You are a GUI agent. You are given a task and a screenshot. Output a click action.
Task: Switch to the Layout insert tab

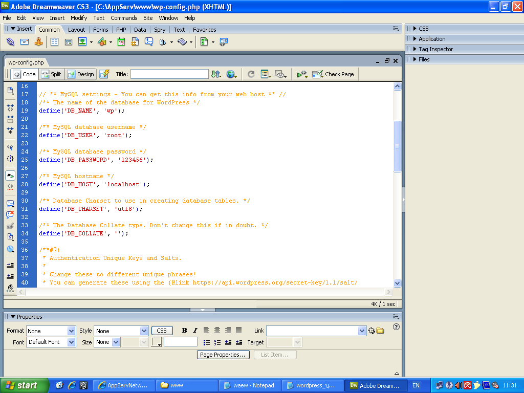click(x=77, y=30)
